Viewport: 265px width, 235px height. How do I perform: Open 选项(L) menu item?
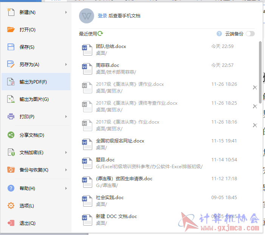point(36,206)
